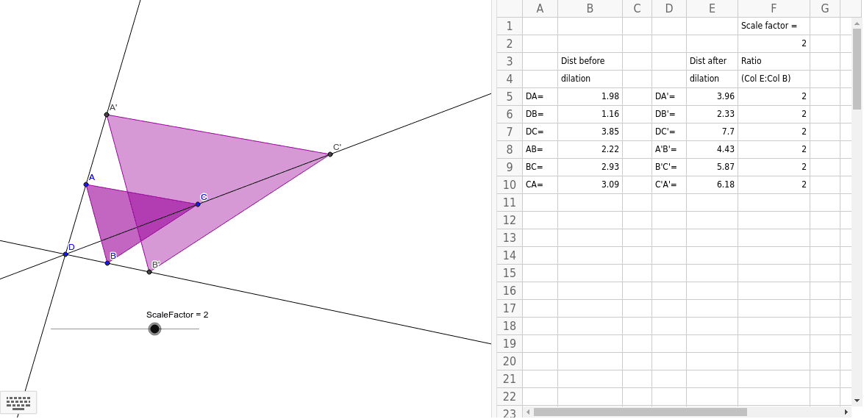Click the 3.85 distance cell
Screen dimensions: 864x419
pyautogui.click(x=590, y=132)
